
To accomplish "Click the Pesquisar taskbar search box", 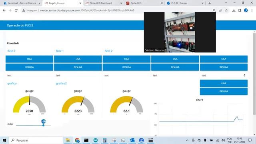I will pyautogui.click(x=36, y=140).
